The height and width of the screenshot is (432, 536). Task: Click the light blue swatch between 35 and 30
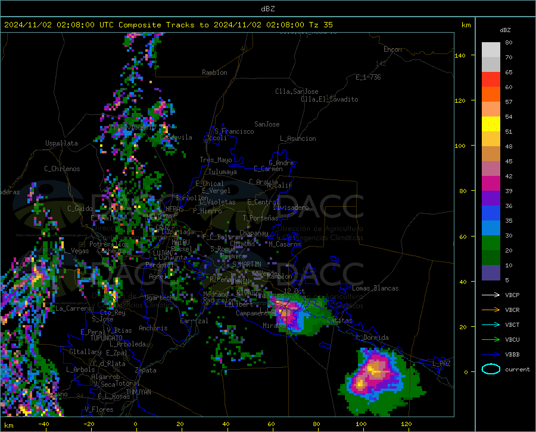click(491, 228)
